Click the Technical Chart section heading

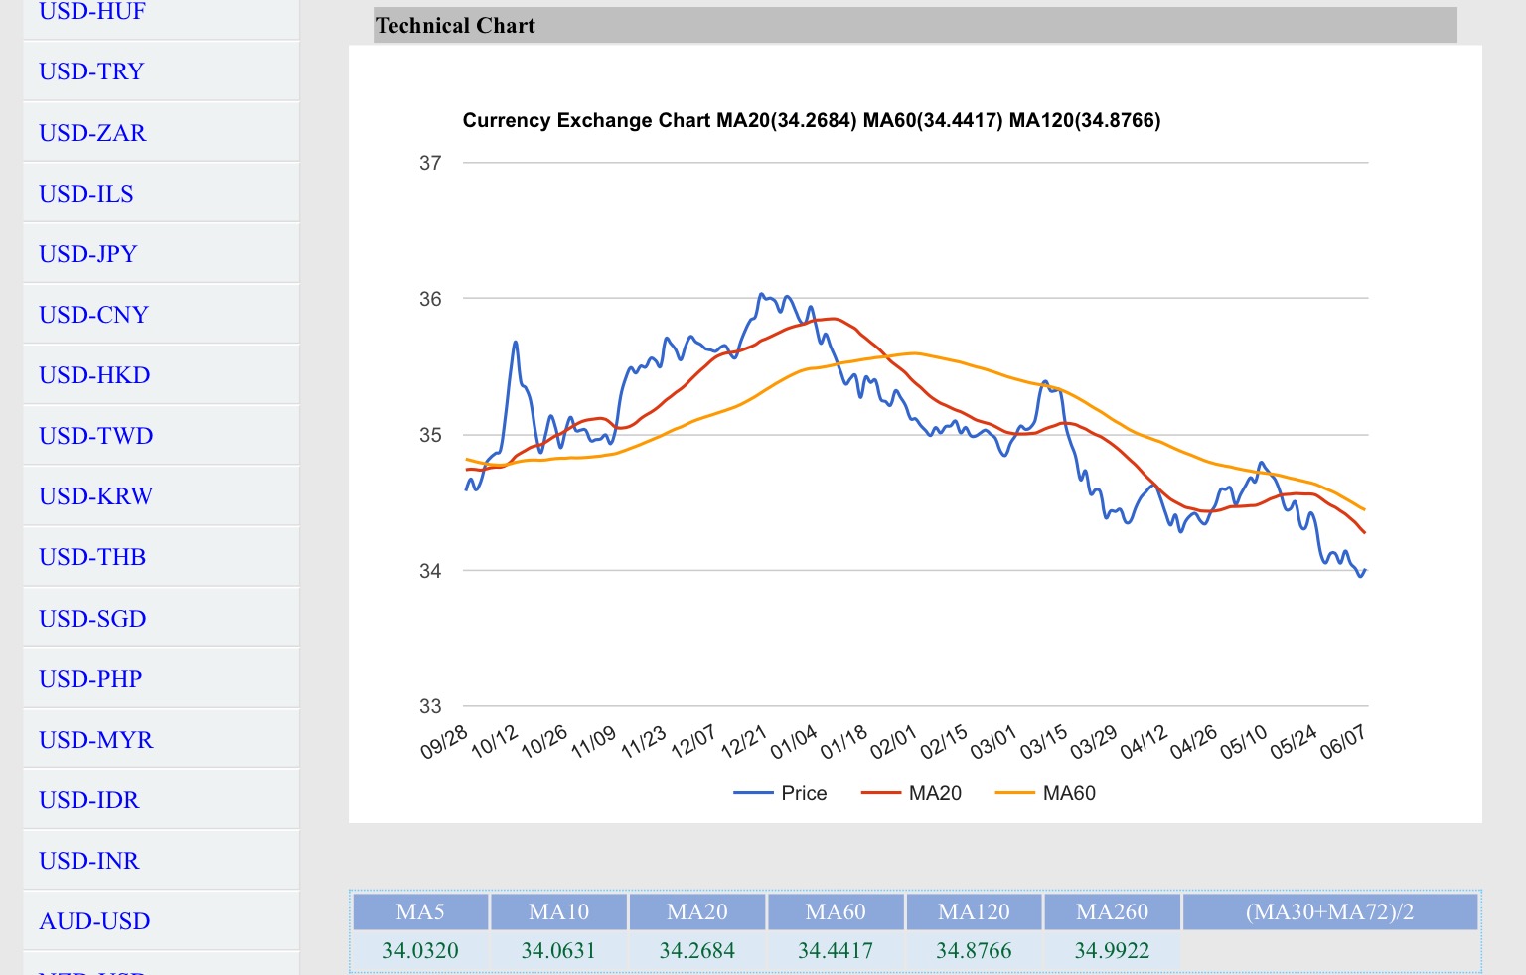(455, 26)
